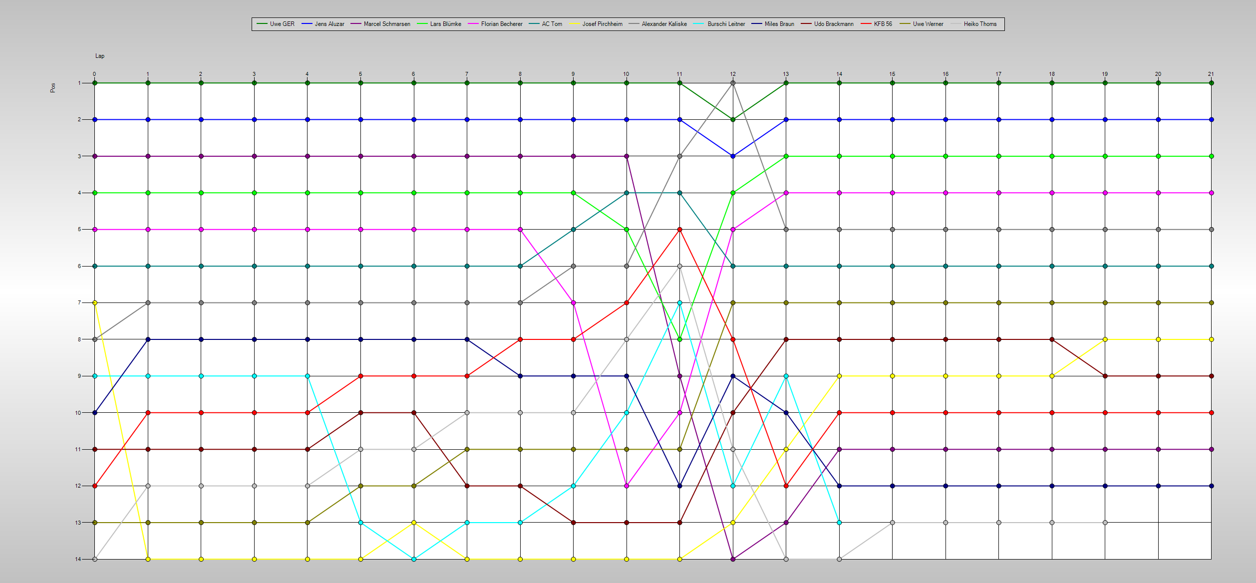The width and height of the screenshot is (1256, 583).
Task: Click yellow marker at lap 0 position 7
Action: 95,302
